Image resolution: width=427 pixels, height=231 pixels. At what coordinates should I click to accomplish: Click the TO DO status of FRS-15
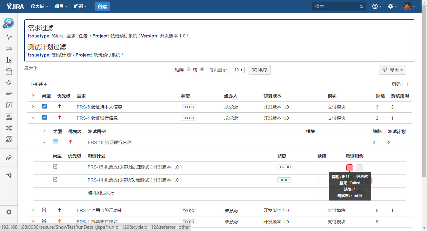pyautogui.click(x=285, y=167)
